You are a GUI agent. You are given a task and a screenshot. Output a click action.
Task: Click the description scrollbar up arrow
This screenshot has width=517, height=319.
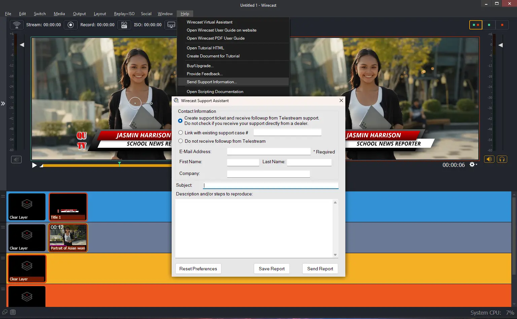coord(335,202)
